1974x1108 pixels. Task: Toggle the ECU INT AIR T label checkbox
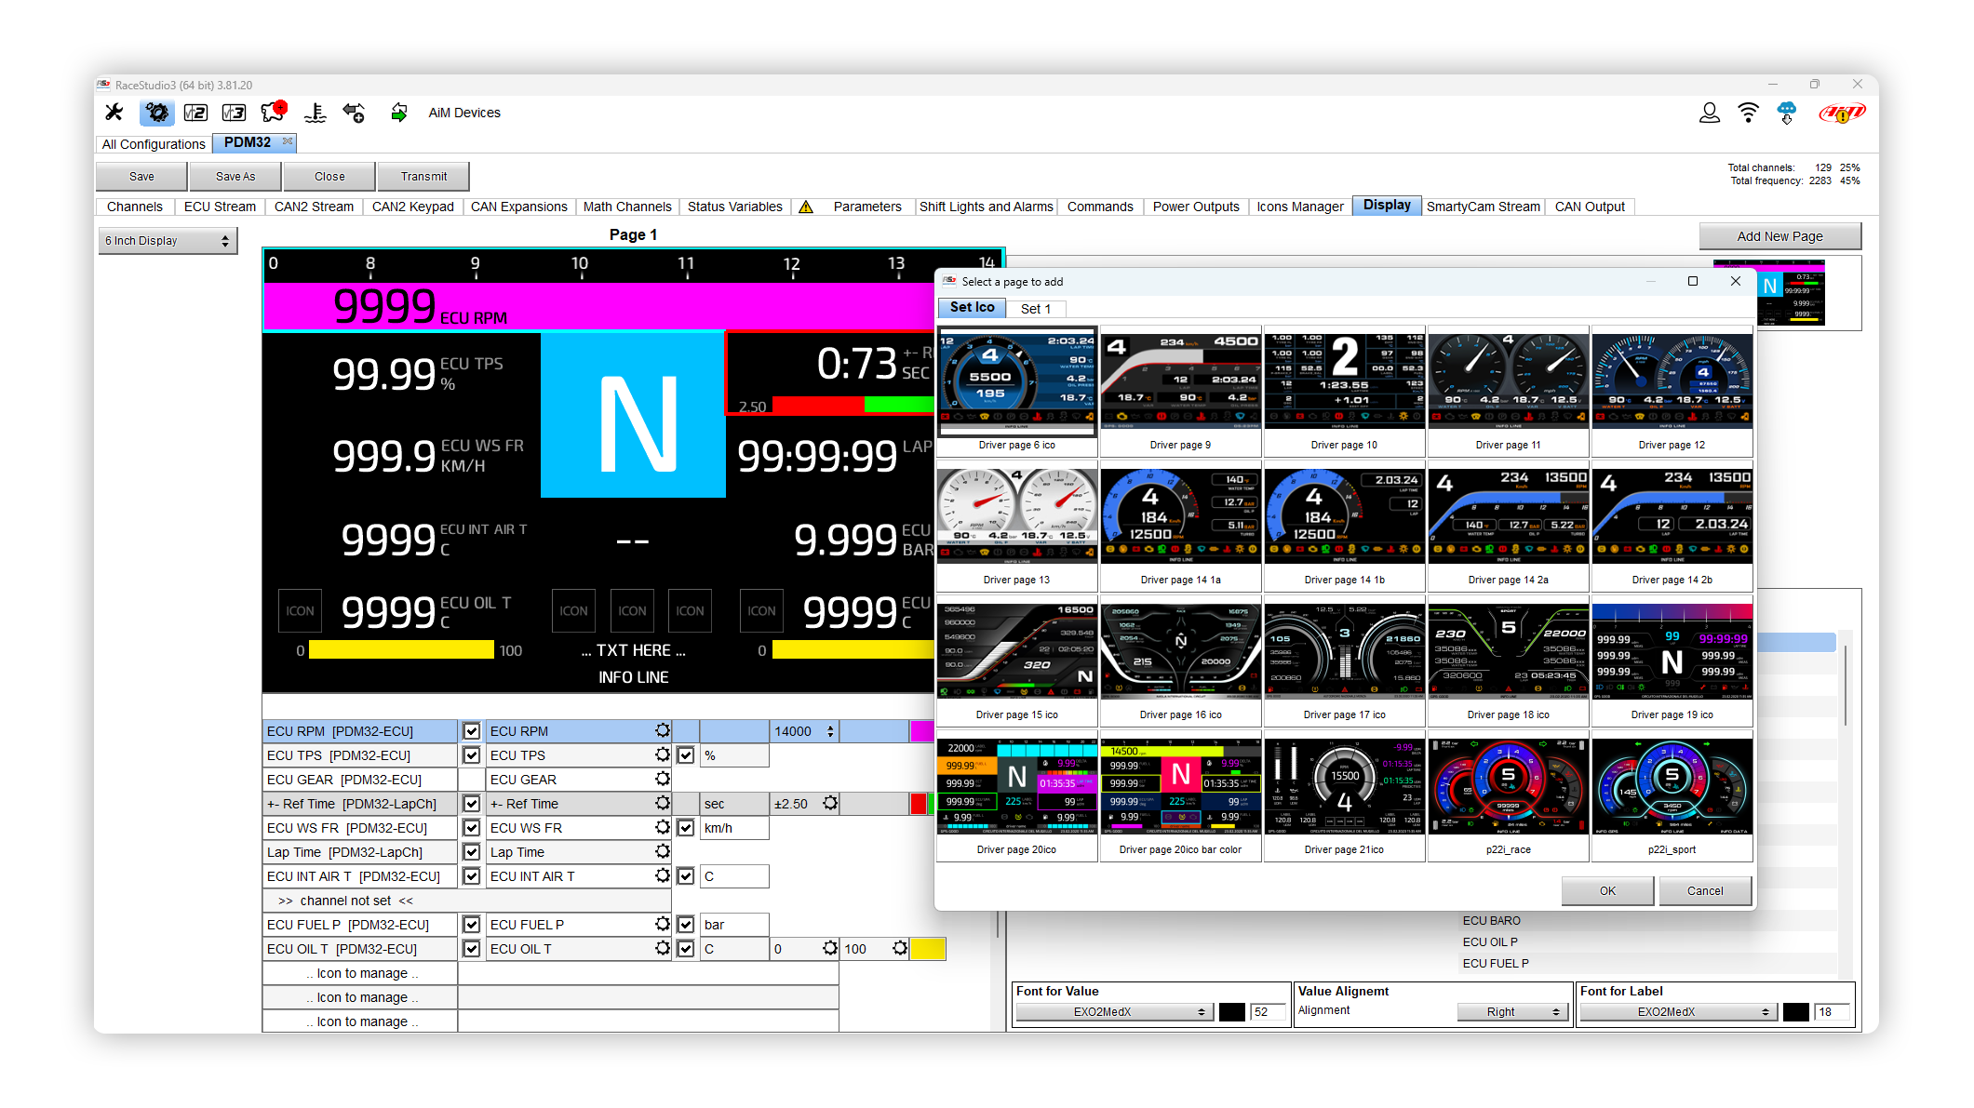click(472, 876)
